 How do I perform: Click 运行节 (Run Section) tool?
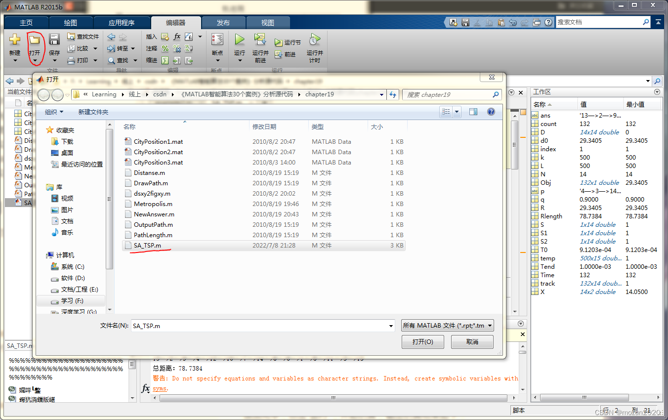[x=288, y=42]
